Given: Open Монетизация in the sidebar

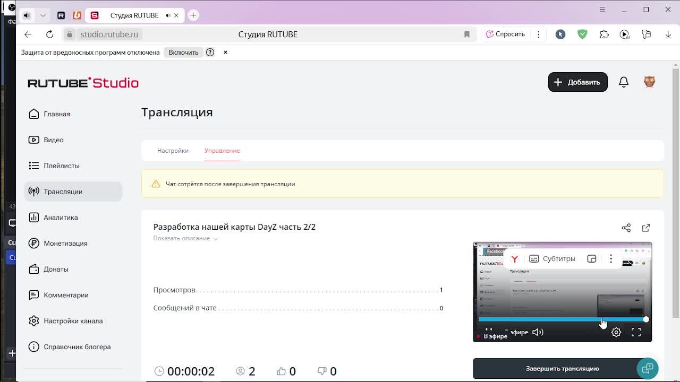Looking at the screenshot, I should (58, 244).
